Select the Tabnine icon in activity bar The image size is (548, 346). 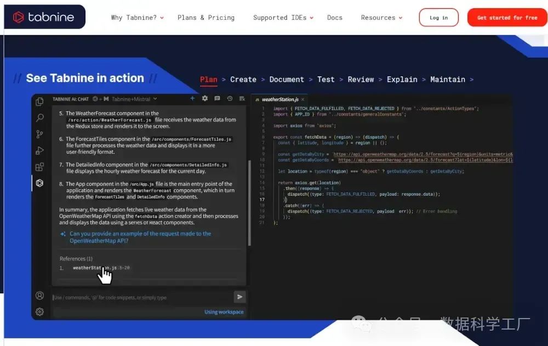tap(39, 183)
